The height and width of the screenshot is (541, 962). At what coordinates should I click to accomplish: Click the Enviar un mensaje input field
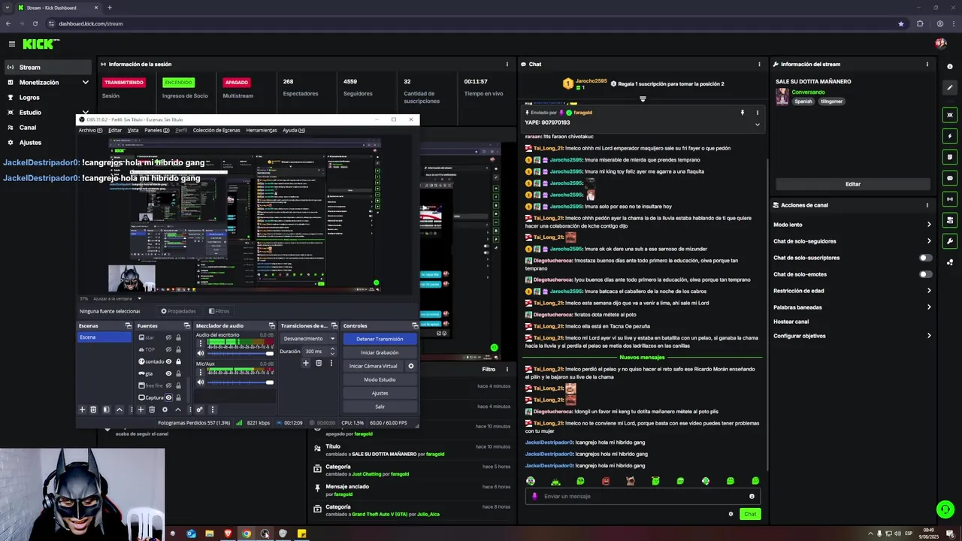click(x=643, y=496)
